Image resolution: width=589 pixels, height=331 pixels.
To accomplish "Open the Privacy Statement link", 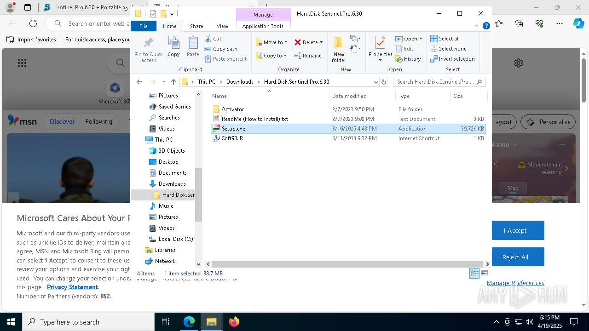I will point(72,287).
